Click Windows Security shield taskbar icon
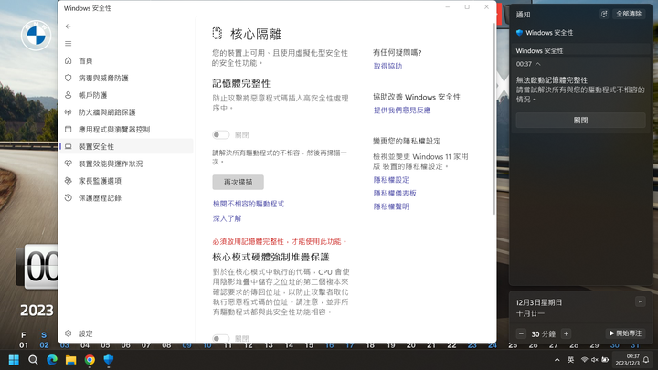This screenshot has width=658, height=370. click(109, 360)
